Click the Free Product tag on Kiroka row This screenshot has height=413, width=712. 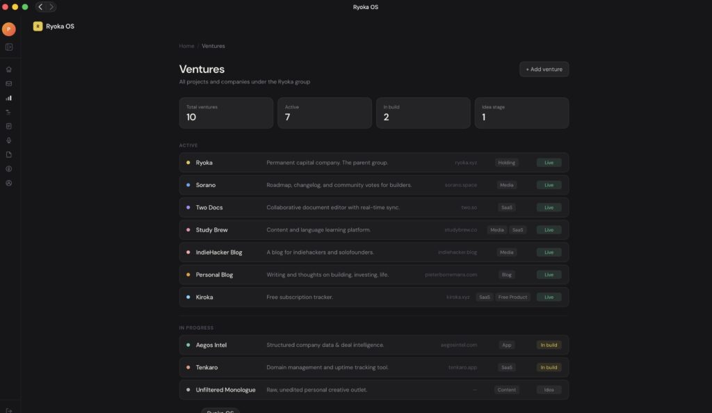coord(512,298)
